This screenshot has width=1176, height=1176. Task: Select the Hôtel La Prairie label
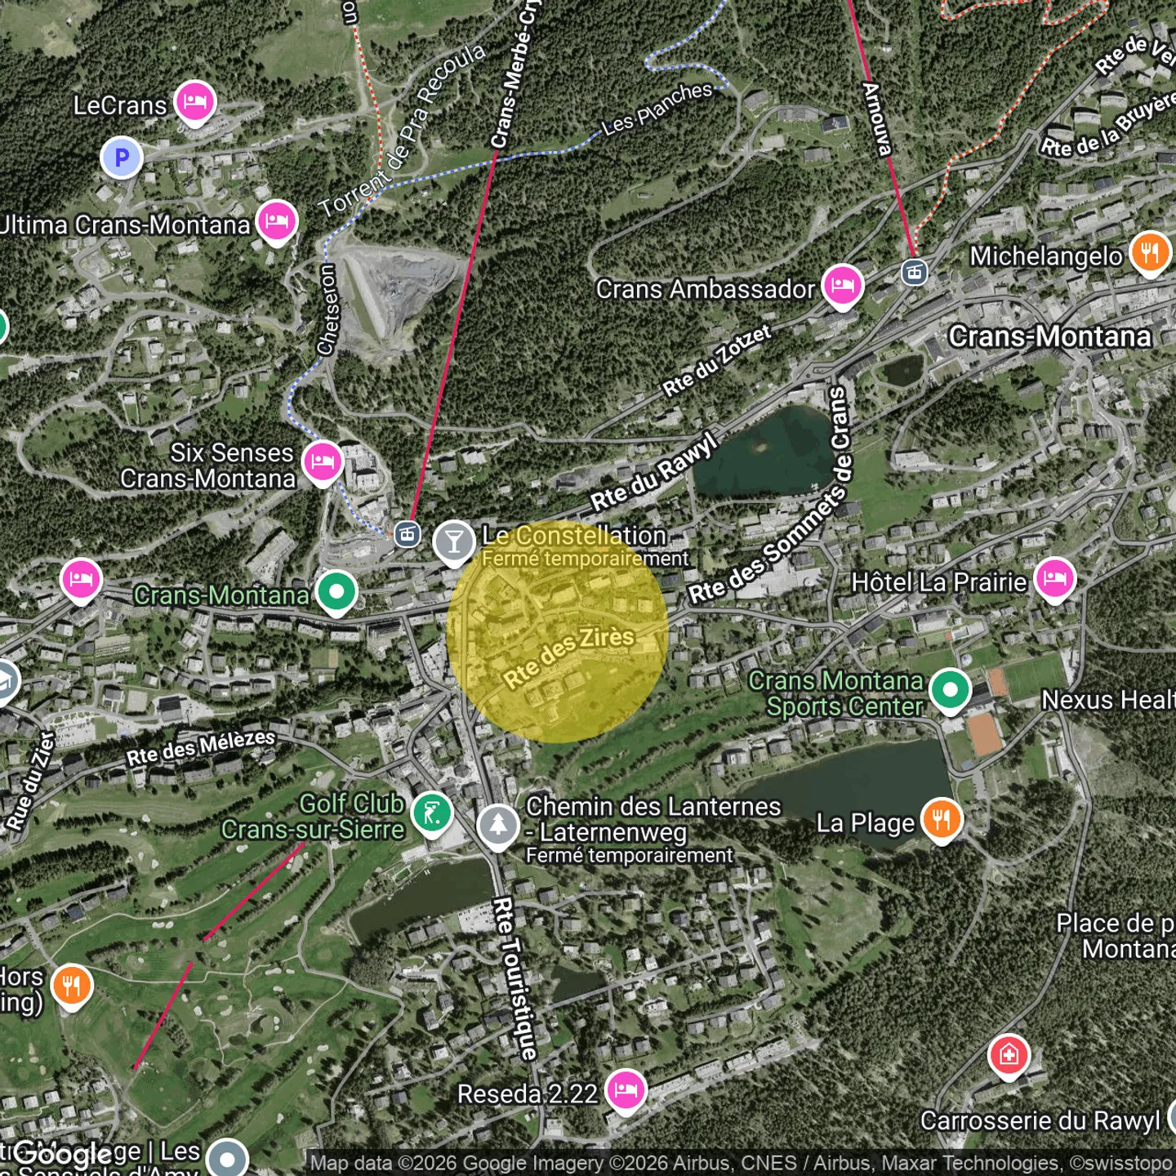(x=939, y=582)
